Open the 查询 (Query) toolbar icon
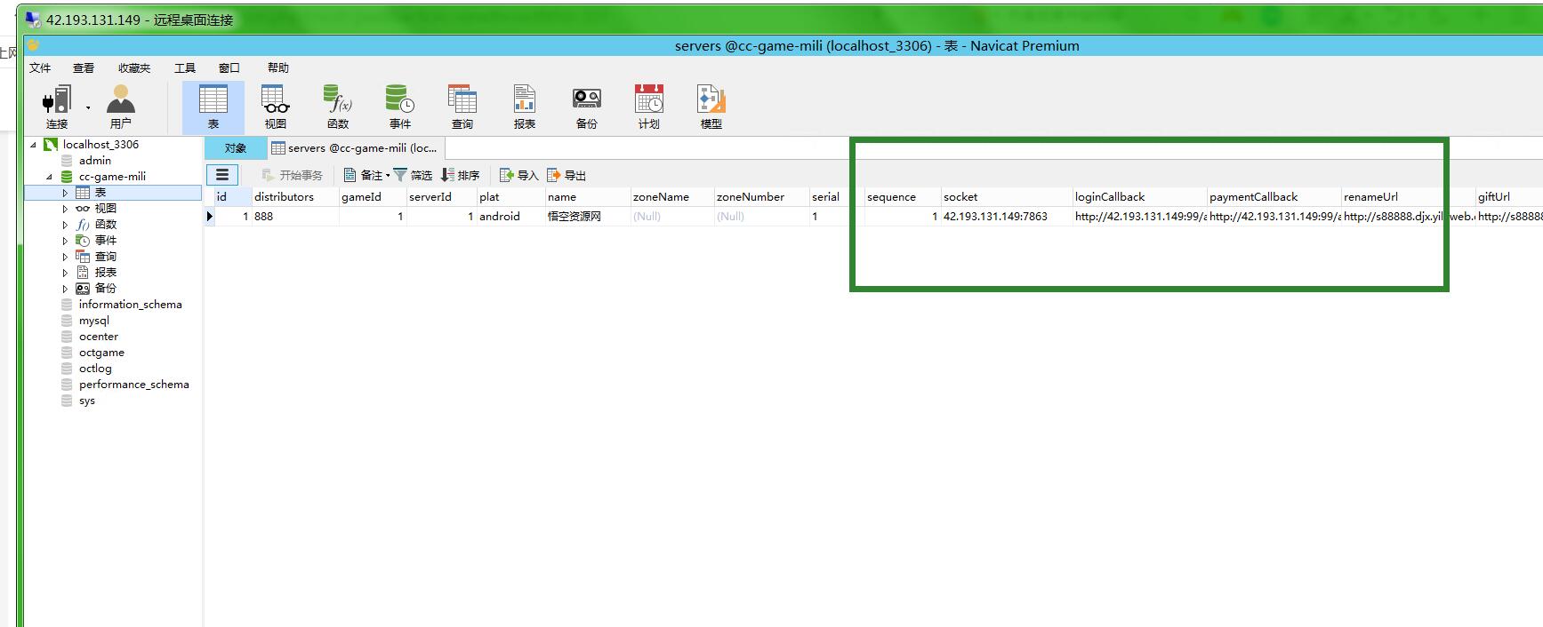The image size is (1543, 627). click(x=462, y=106)
